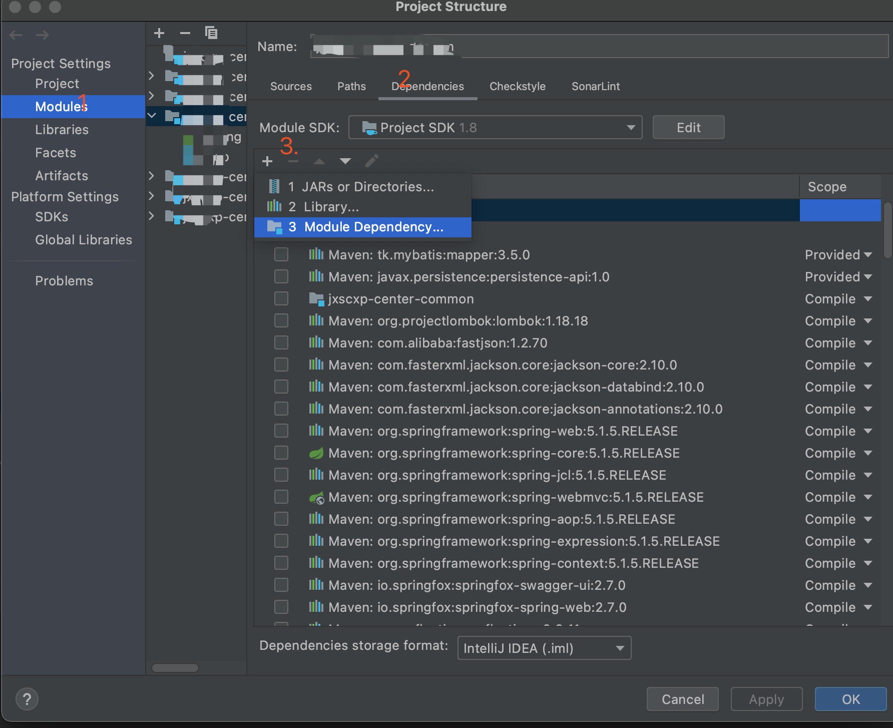Click Edit SDK button
The height and width of the screenshot is (728, 893).
688,127
